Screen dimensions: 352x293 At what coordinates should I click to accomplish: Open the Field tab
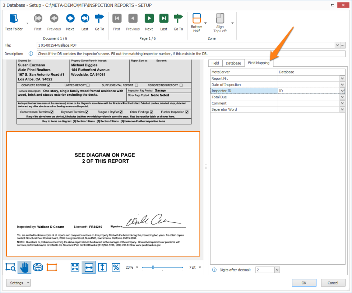(x=215, y=63)
